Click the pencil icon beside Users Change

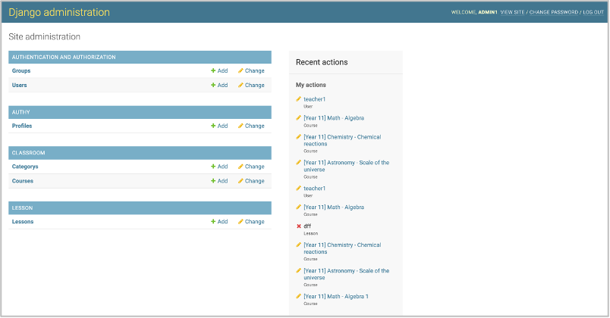[241, 86]
